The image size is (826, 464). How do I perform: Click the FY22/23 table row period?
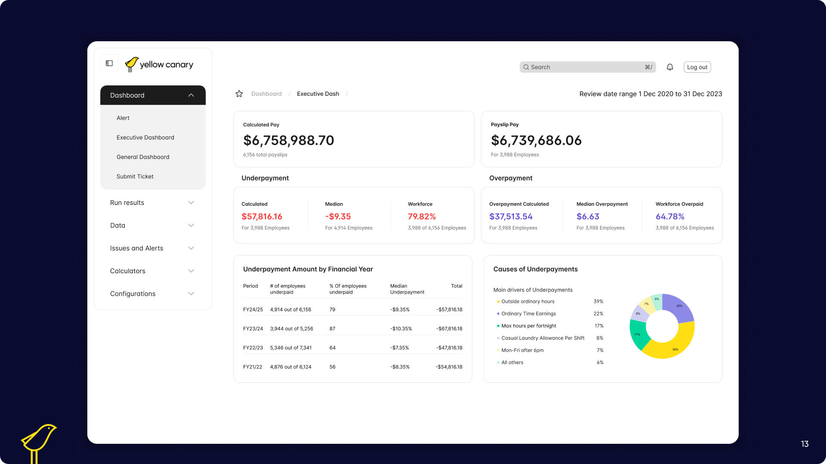(253, 348)
